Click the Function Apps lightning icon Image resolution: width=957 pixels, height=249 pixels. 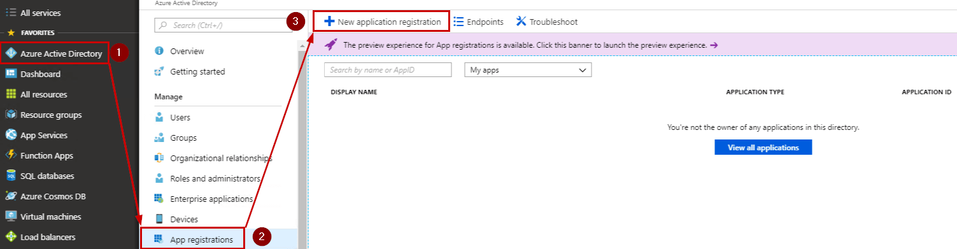[11, 155]
